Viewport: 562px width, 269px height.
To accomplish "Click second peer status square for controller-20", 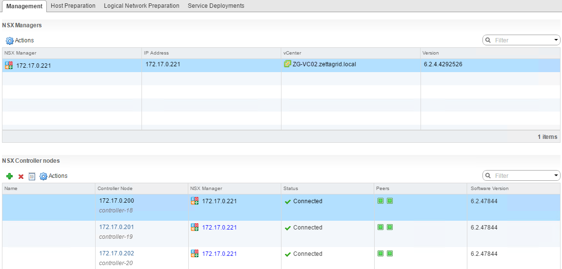I will pos(390,253).
